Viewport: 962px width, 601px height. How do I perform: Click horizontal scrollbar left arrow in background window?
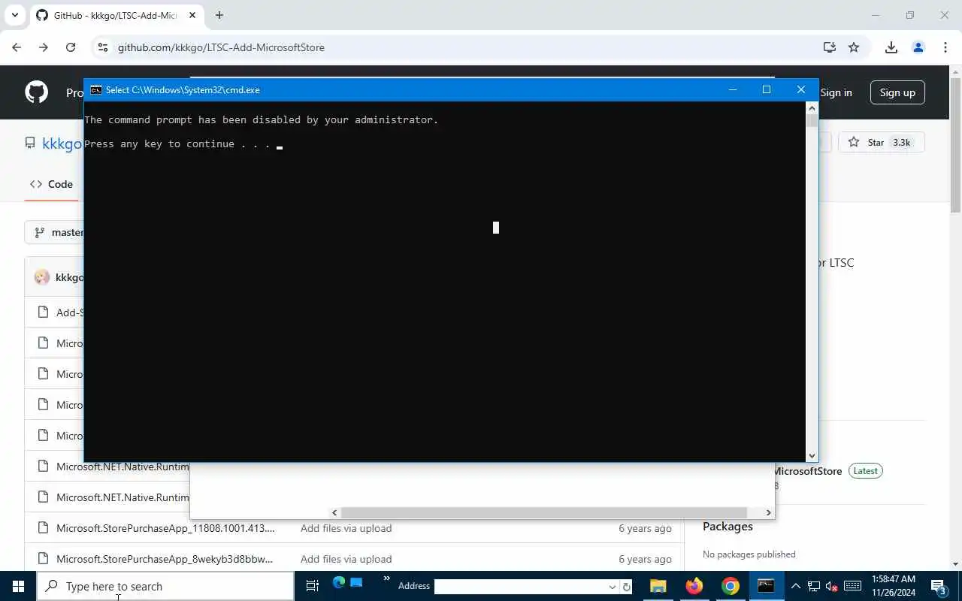[334, 512]
